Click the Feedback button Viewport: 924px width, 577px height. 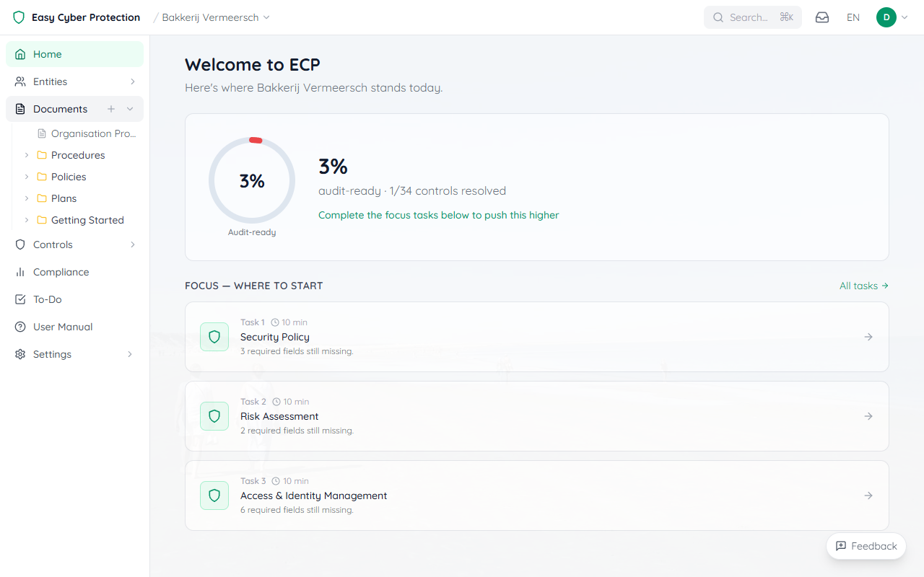[866, 546]
